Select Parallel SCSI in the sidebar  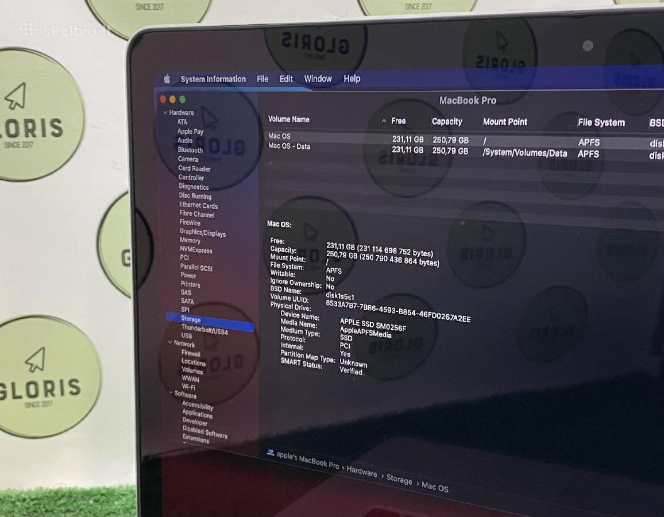(196, 268)
